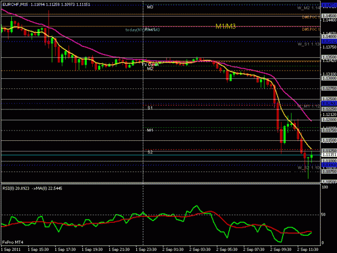Click the 2 Sep 05:30 time label
The height and width of the screenshot is (253, 337).
click(227, 249)
